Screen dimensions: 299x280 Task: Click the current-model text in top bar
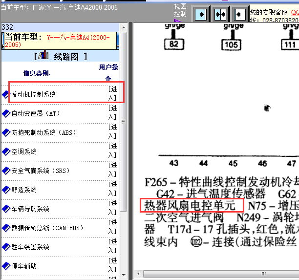click(59, 8)
